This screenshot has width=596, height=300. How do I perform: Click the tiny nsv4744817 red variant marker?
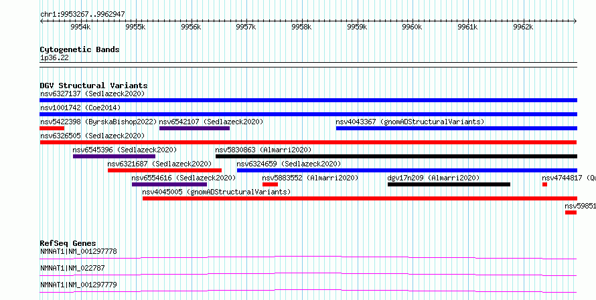point(544,184)
